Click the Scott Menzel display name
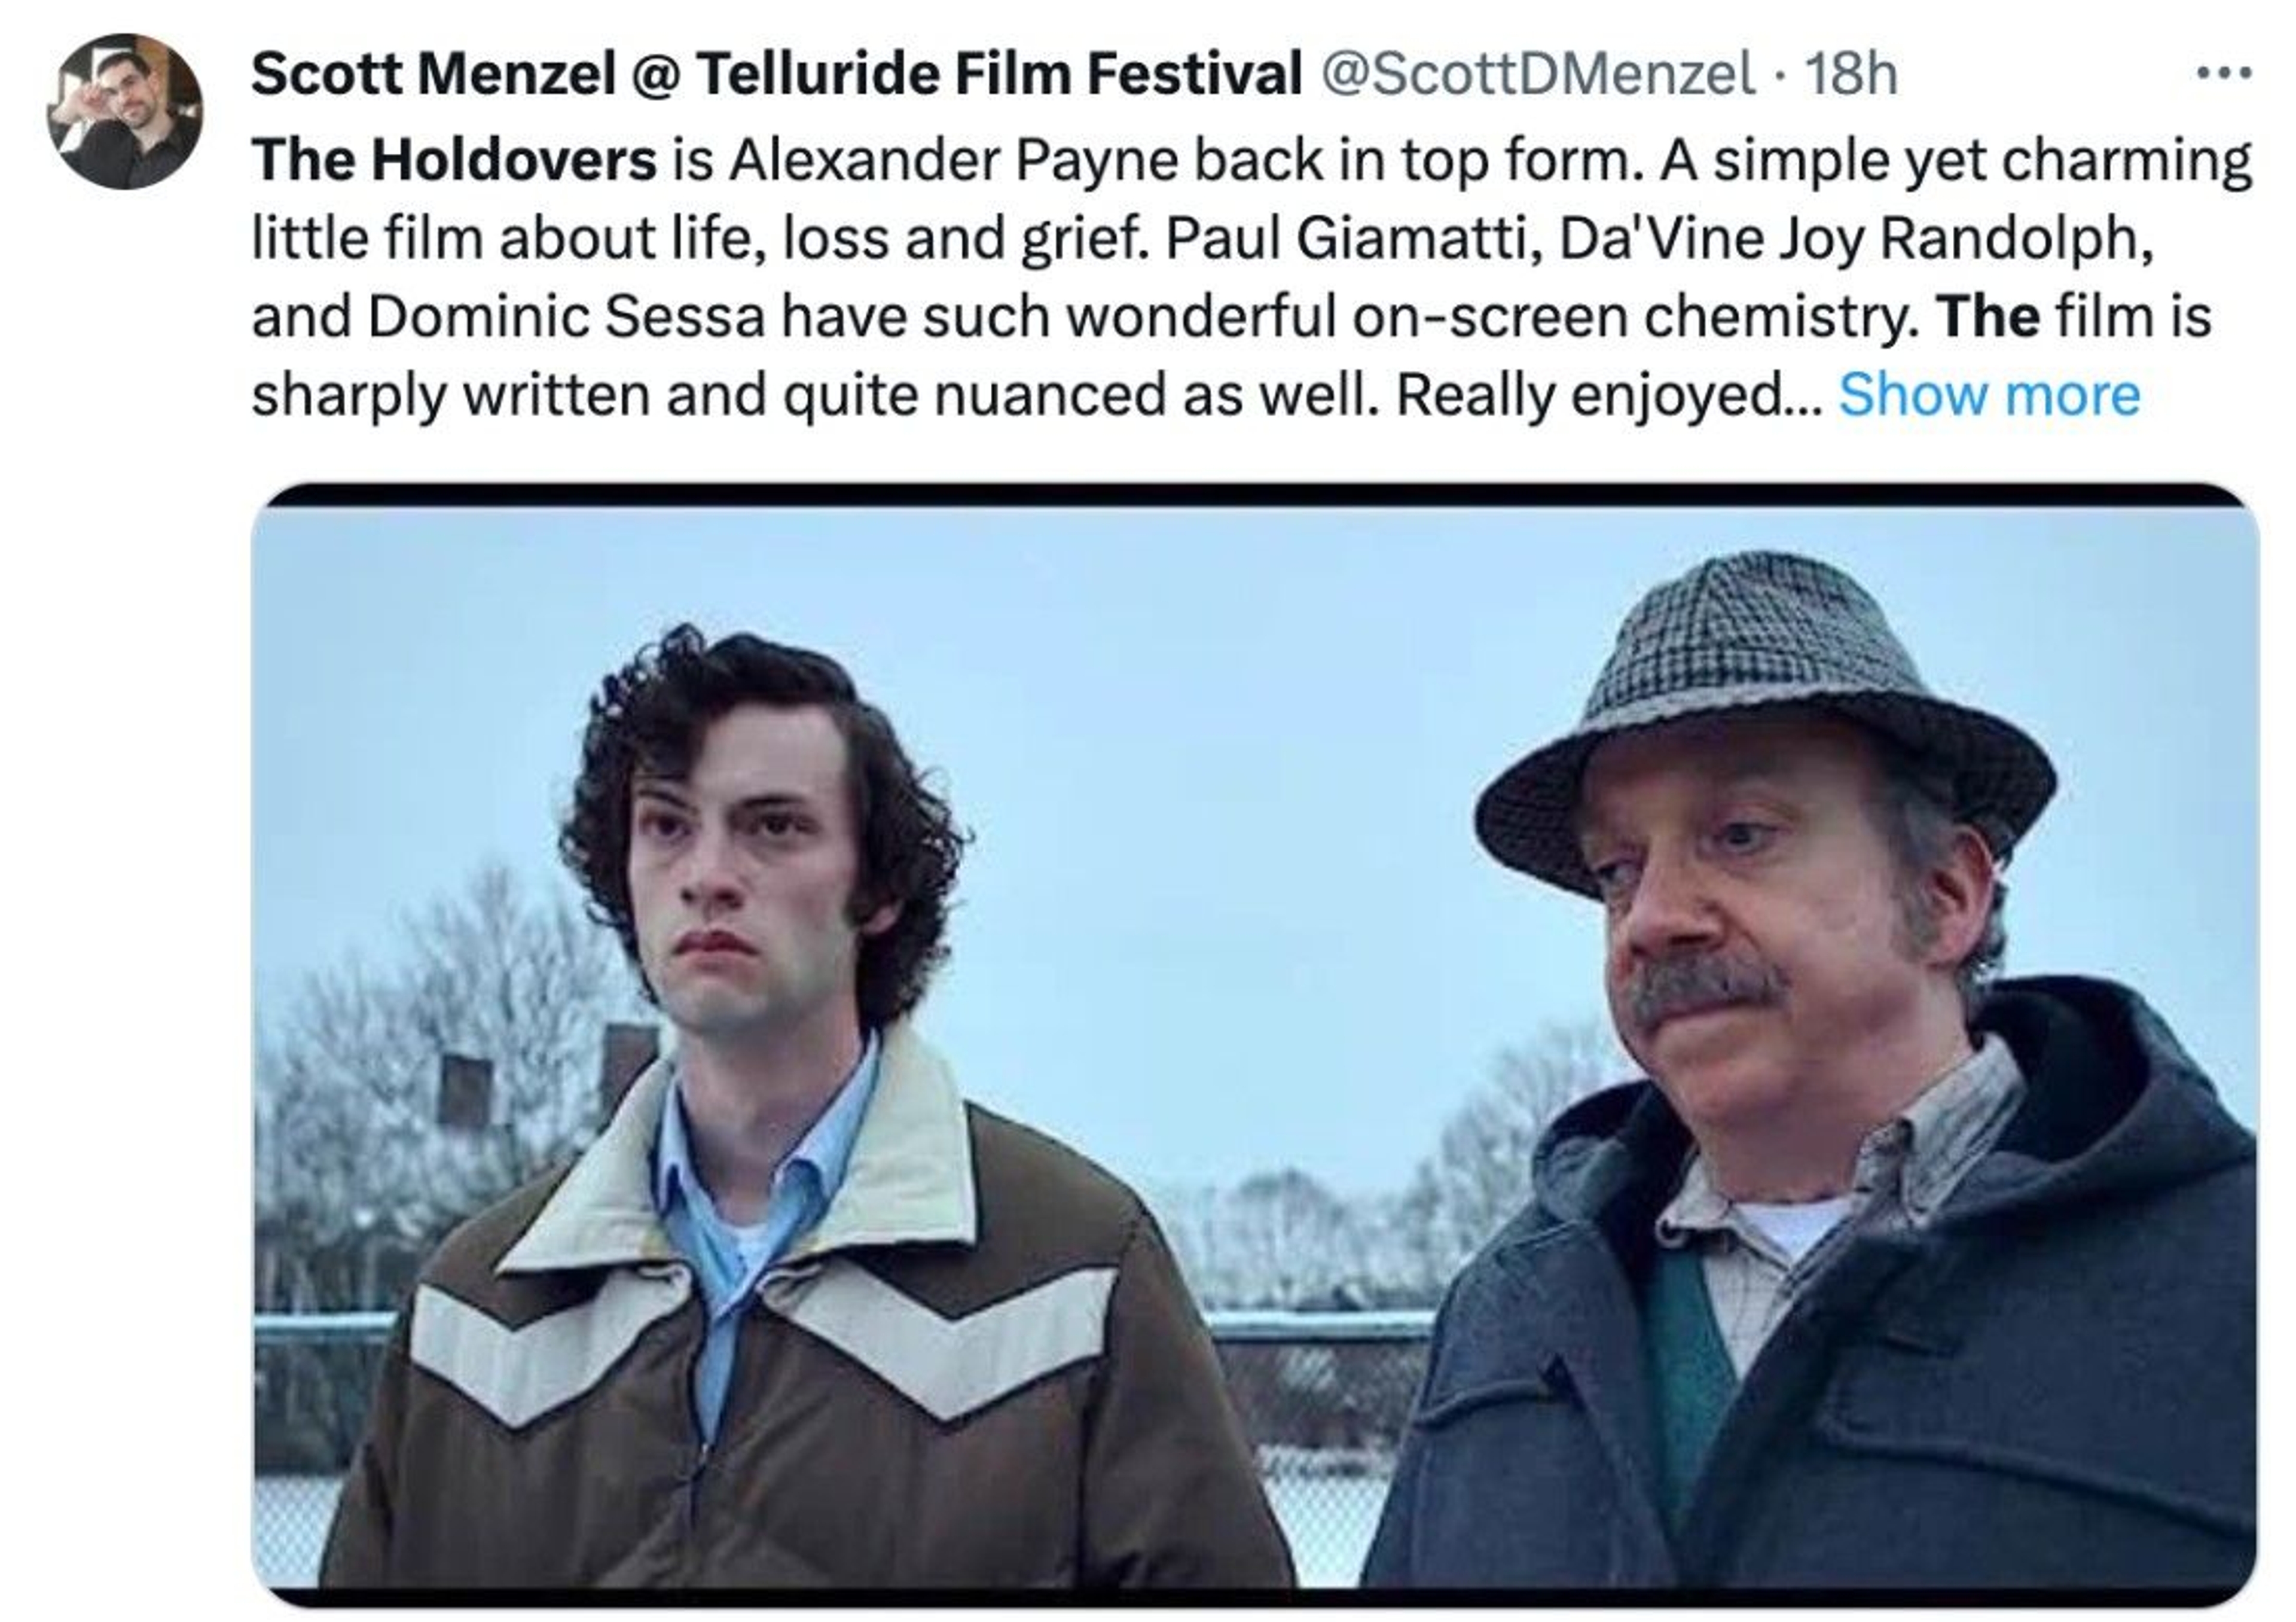Viewport: 2296px width, 1622px height. (x=432, y=74)
